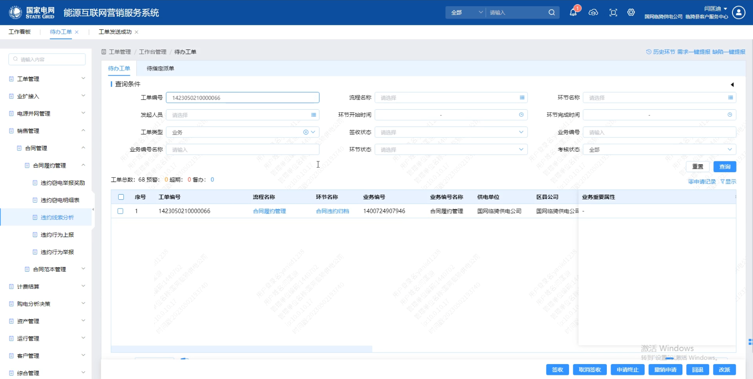Collapse the query conditions panel arrow
This screenshot has height=379, width=753.
point(732,84)
